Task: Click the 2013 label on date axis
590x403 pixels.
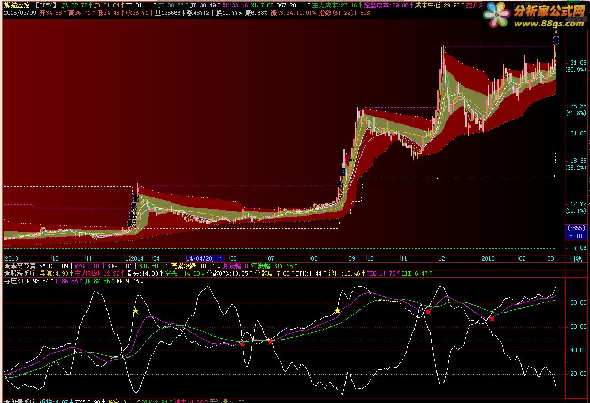Action: pos(11,258)
